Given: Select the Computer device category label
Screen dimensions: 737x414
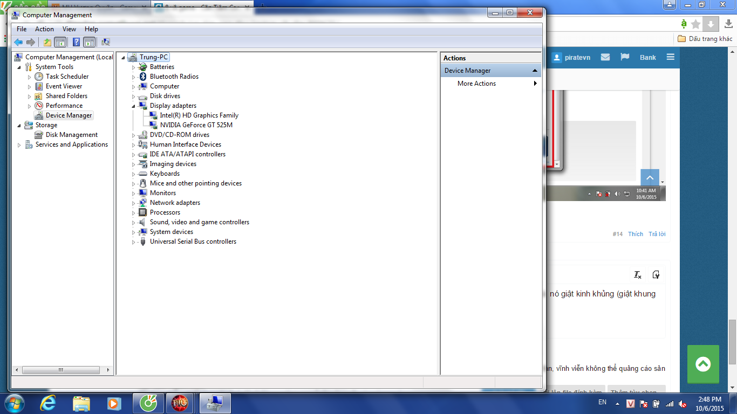Looking at the screenshot, I should click(x=165, y=86).
